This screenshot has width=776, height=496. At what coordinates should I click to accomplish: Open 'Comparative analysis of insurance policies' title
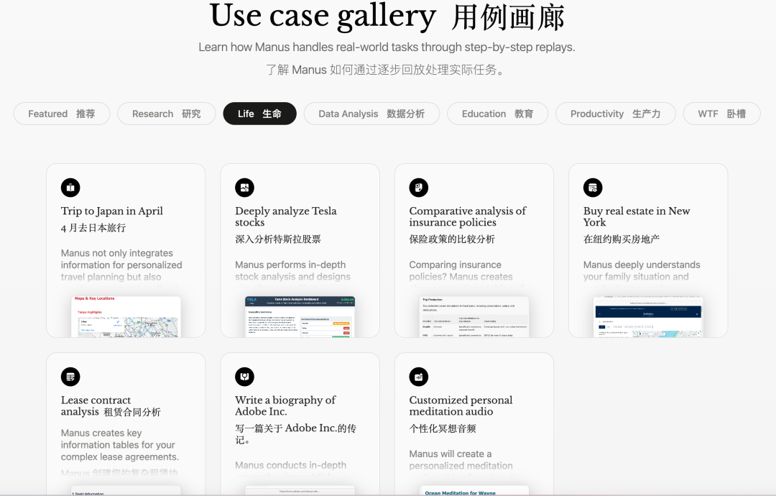coord(468,216)
